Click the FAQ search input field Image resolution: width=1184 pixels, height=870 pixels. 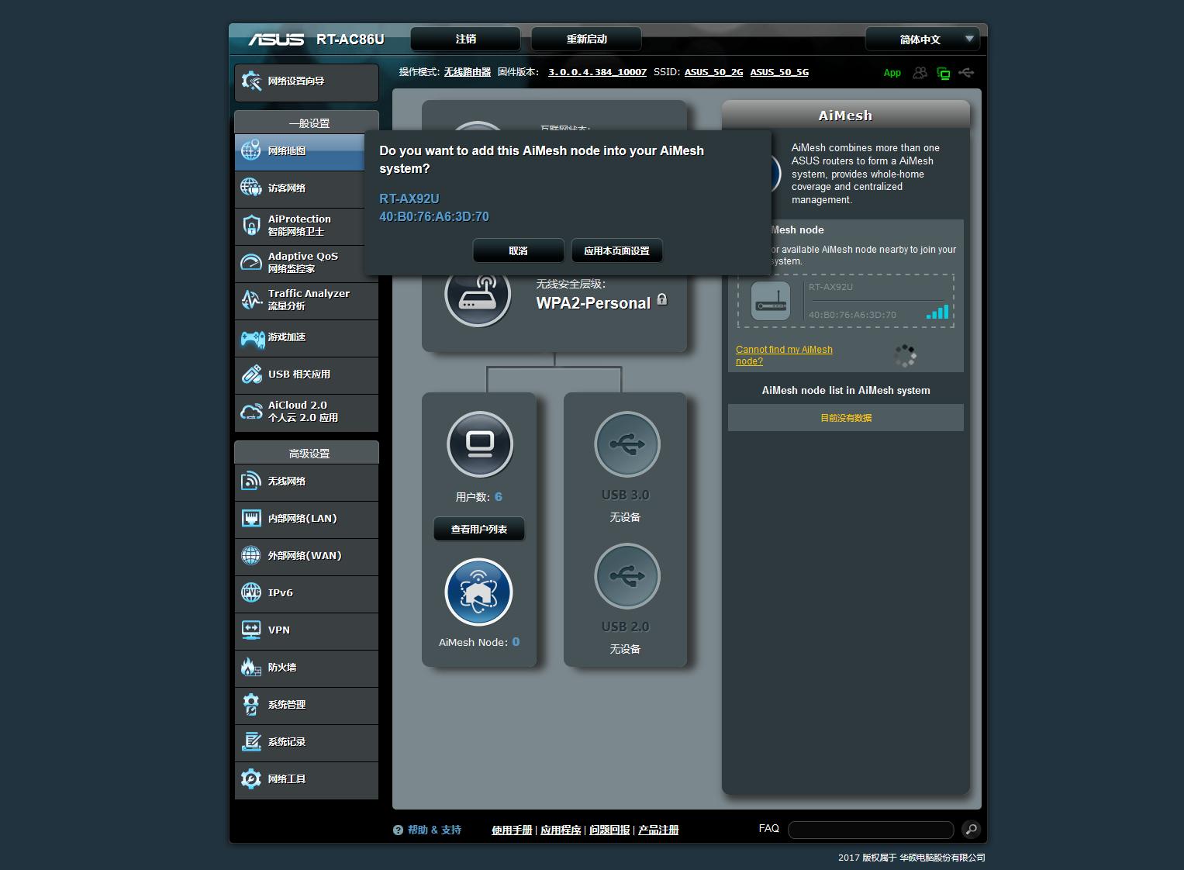(871, 830)
